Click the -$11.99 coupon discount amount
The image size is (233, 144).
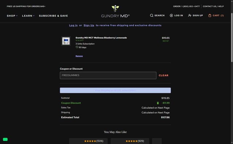(166, 103)
